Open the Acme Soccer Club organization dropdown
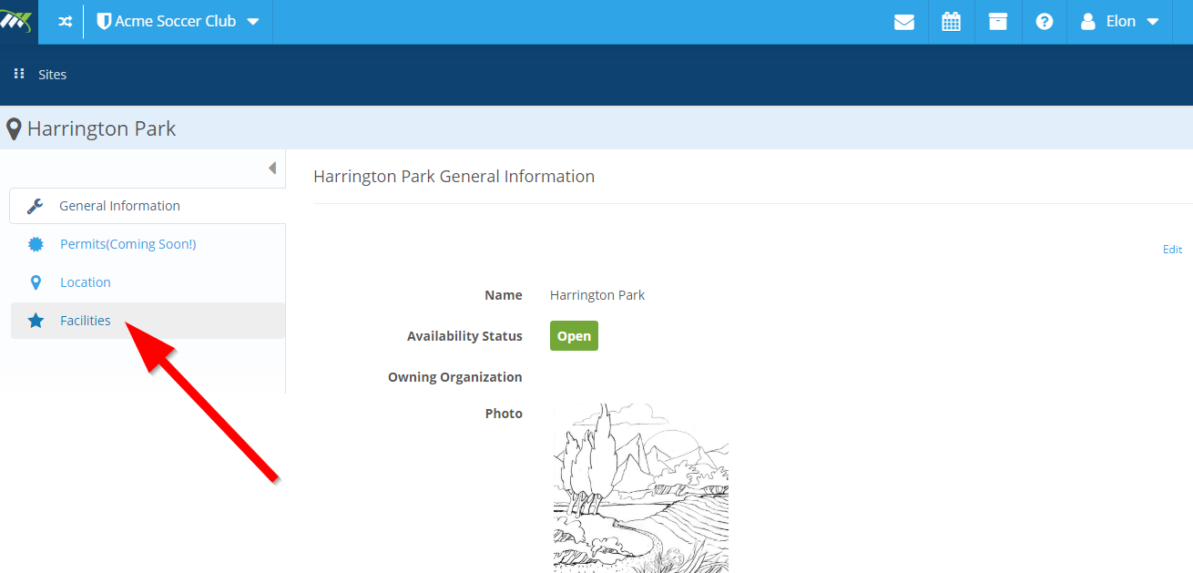The width and height of the screenshot is (1193, 573). point(178,22)
